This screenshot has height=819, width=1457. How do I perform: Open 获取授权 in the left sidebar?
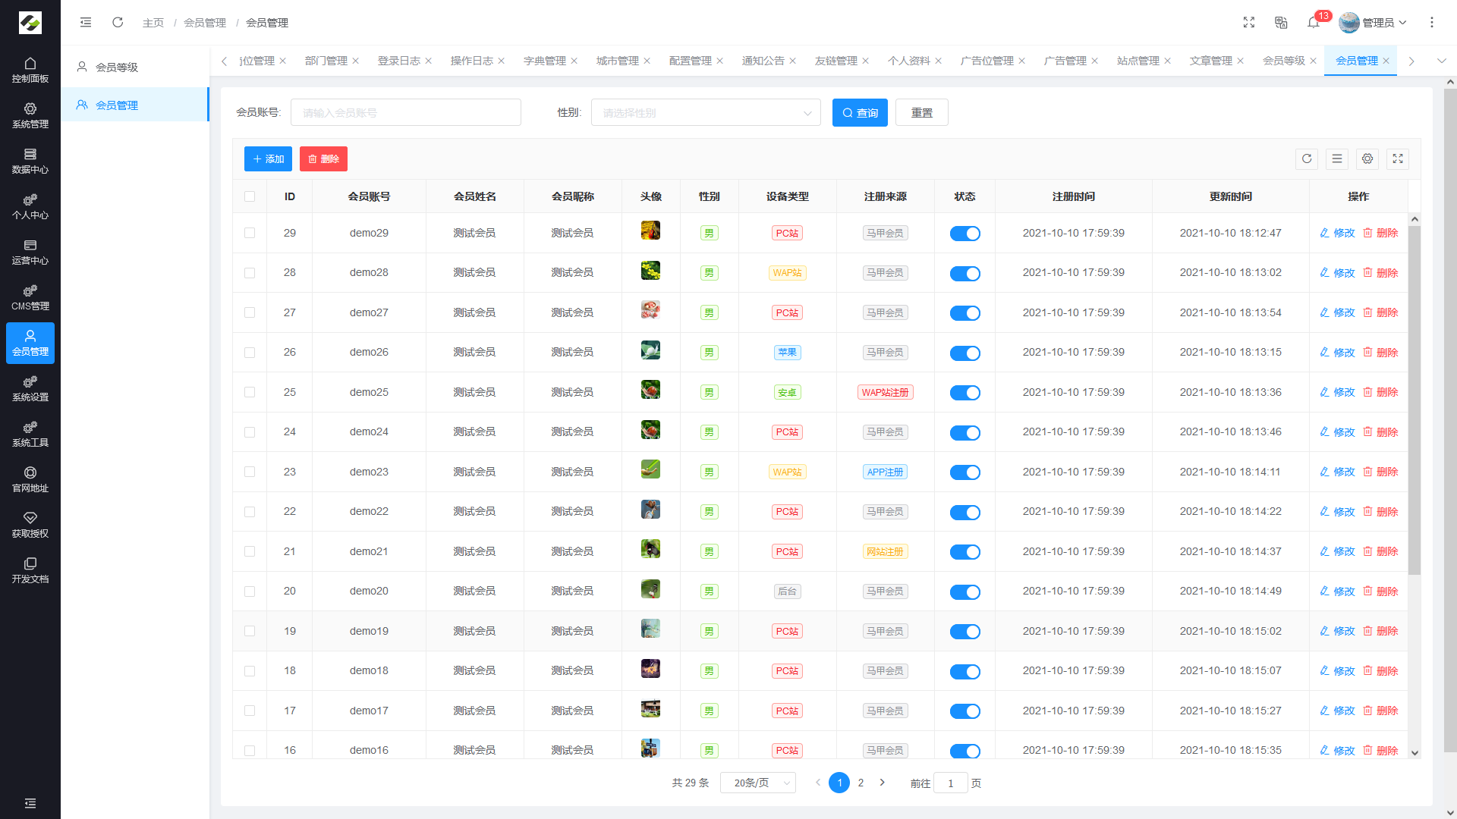tap(30, 525)
